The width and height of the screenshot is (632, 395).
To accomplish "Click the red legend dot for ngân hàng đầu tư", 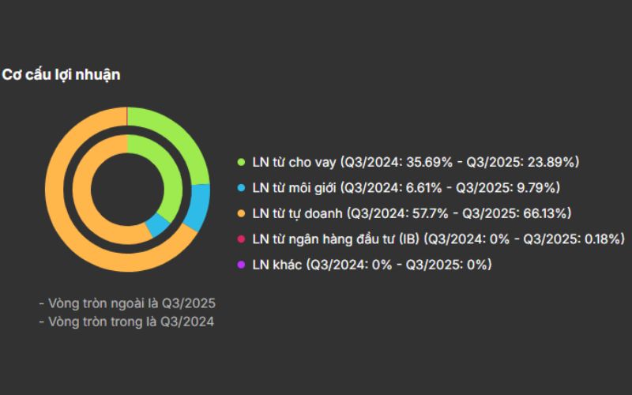I will 243,239.
